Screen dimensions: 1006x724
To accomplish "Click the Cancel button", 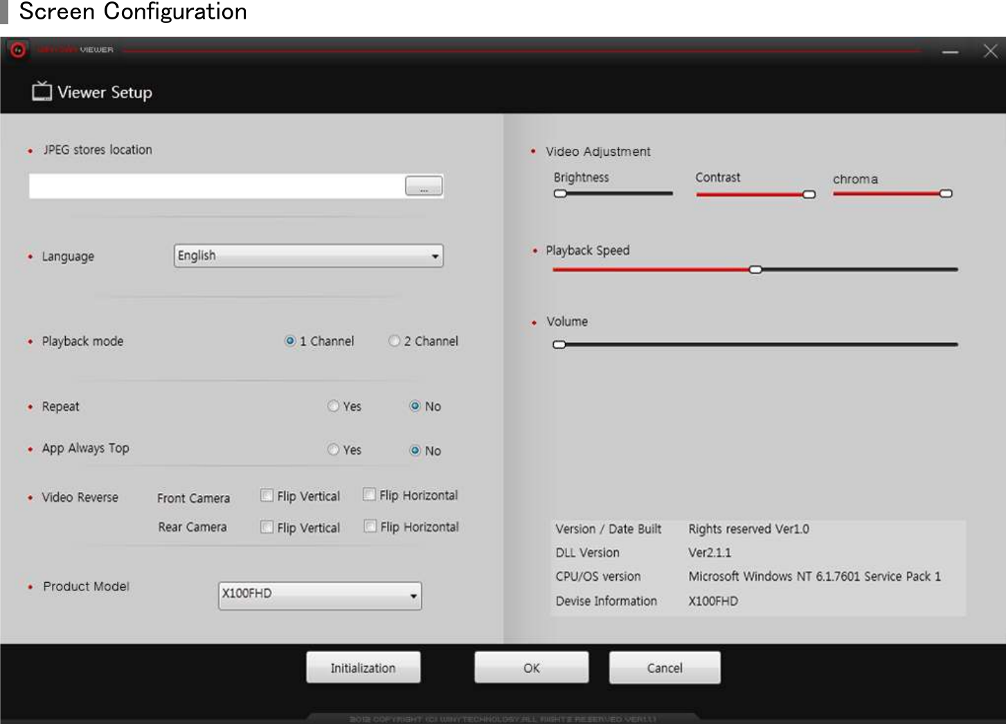I will click(665, 668).
